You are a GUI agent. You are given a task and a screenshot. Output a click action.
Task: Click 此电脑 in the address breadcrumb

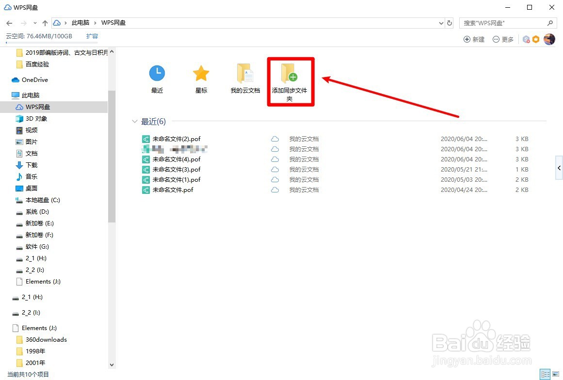point(80,23)
